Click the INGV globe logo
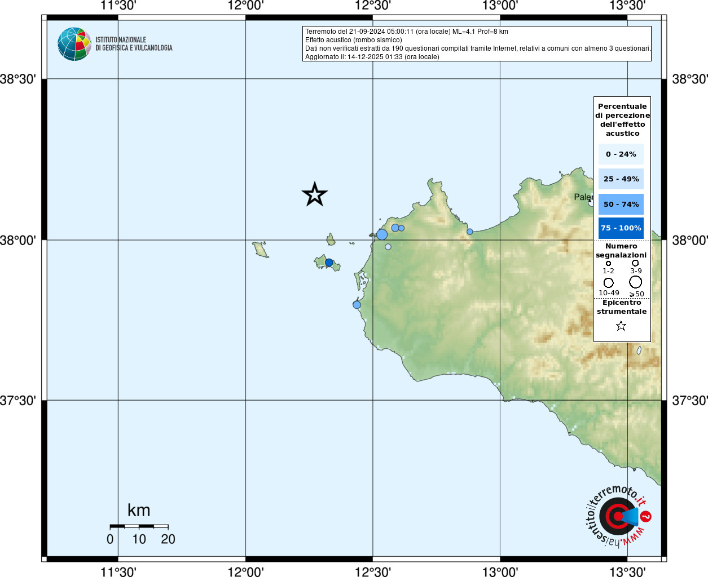708x577 pixels. tap(74, 44)
